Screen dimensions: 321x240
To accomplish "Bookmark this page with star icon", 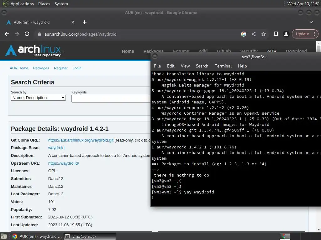I will (263, 34).
